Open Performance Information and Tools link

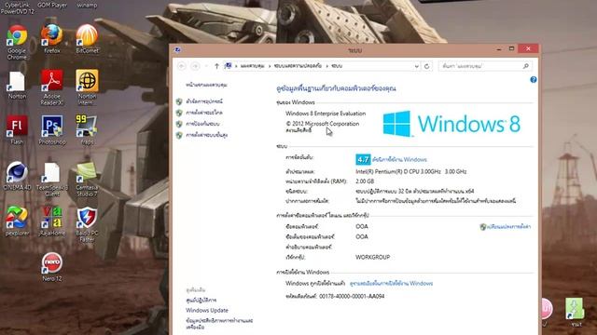tap(219, 324)
